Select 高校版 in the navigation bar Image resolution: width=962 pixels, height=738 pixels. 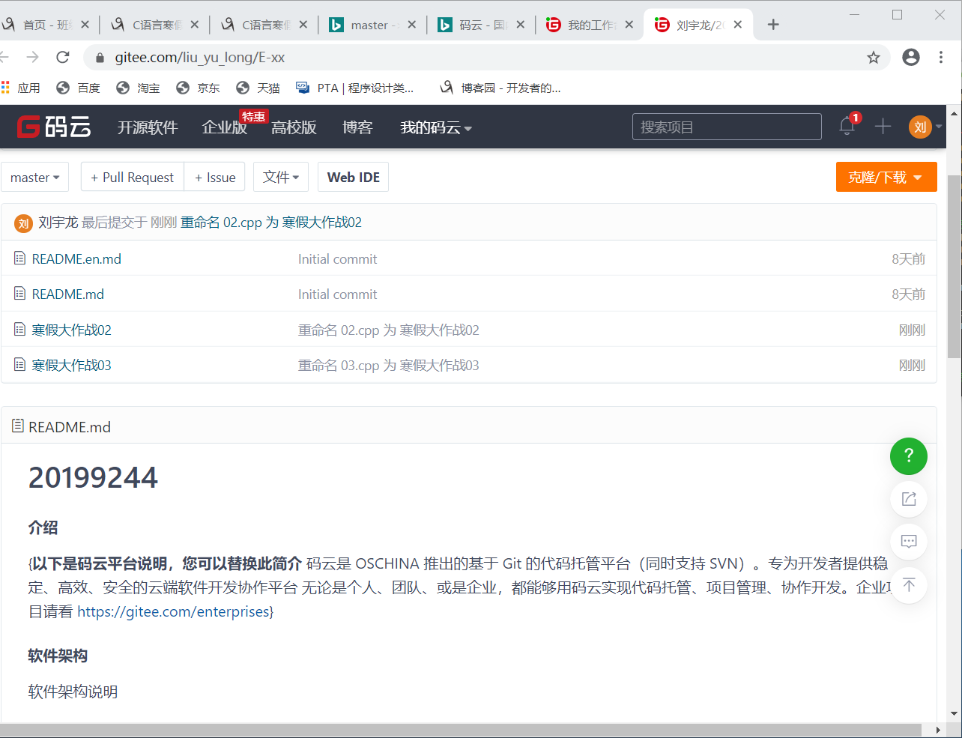click(294, 127)
